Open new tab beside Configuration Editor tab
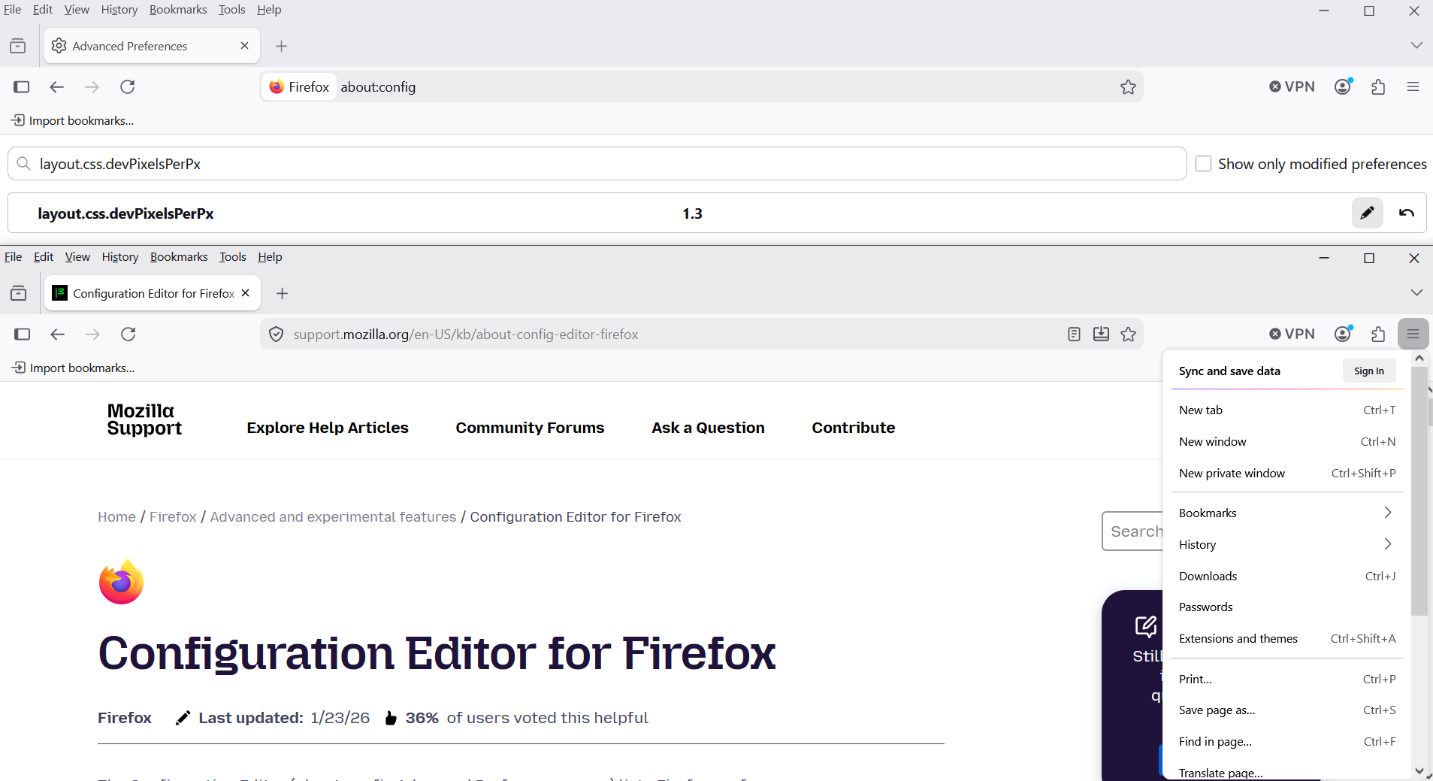The height and width of the screenshot is (781, 1433). pos(283,294)
